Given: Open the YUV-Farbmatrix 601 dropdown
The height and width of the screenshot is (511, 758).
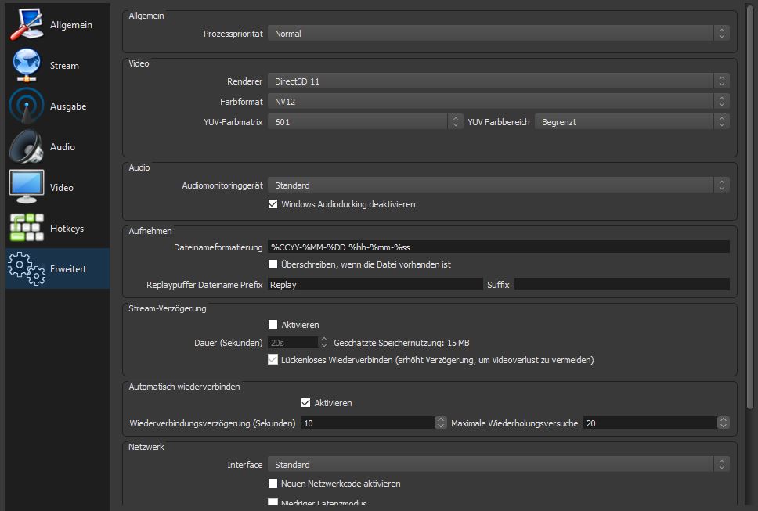Looking at the screenshot, I should (x=366, y=122).
